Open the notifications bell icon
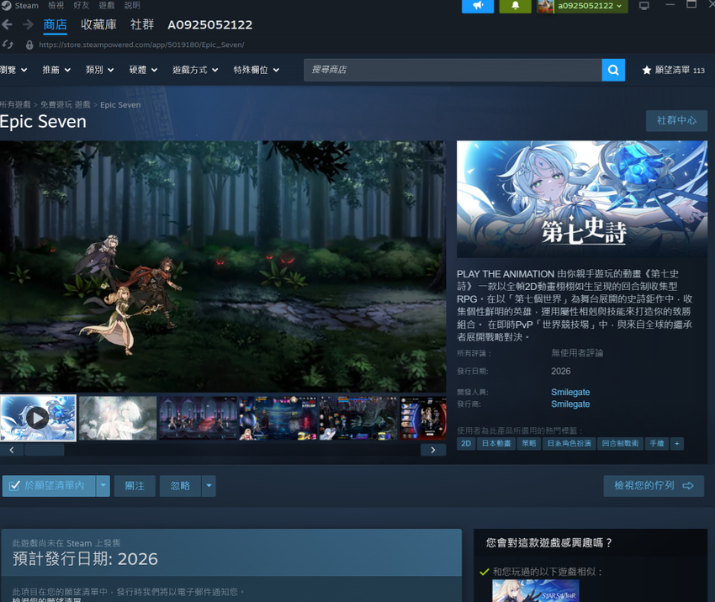The height and width of the screenshot is (602, 715). [x=516, y=6]
